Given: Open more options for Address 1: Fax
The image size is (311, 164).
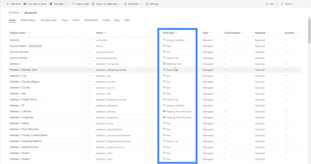Looking at the screenshot, I should tap(89, 93).
